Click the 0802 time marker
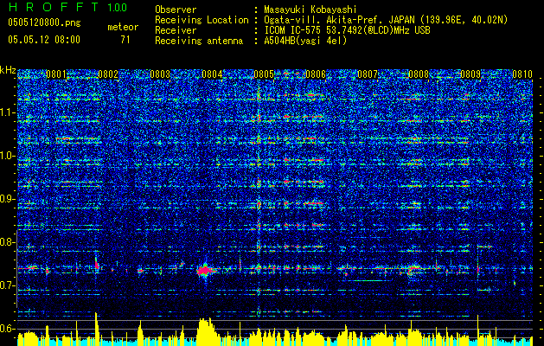 click(108, 74)
